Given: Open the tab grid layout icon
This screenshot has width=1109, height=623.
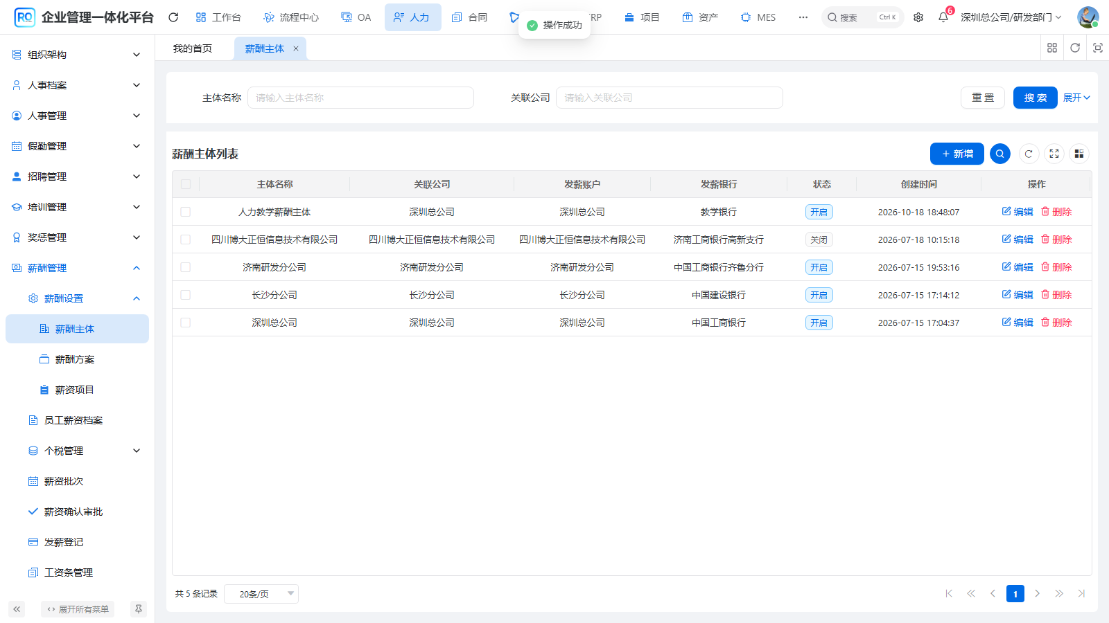Looking at the screenshot, I should point(1052,48).
